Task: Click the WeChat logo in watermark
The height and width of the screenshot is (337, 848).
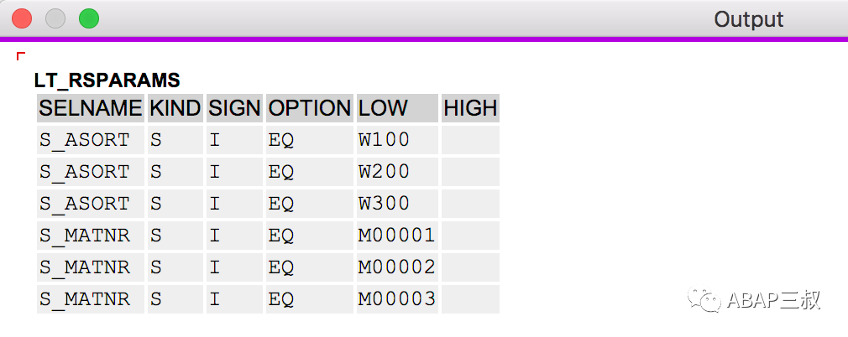Action: 704,299
